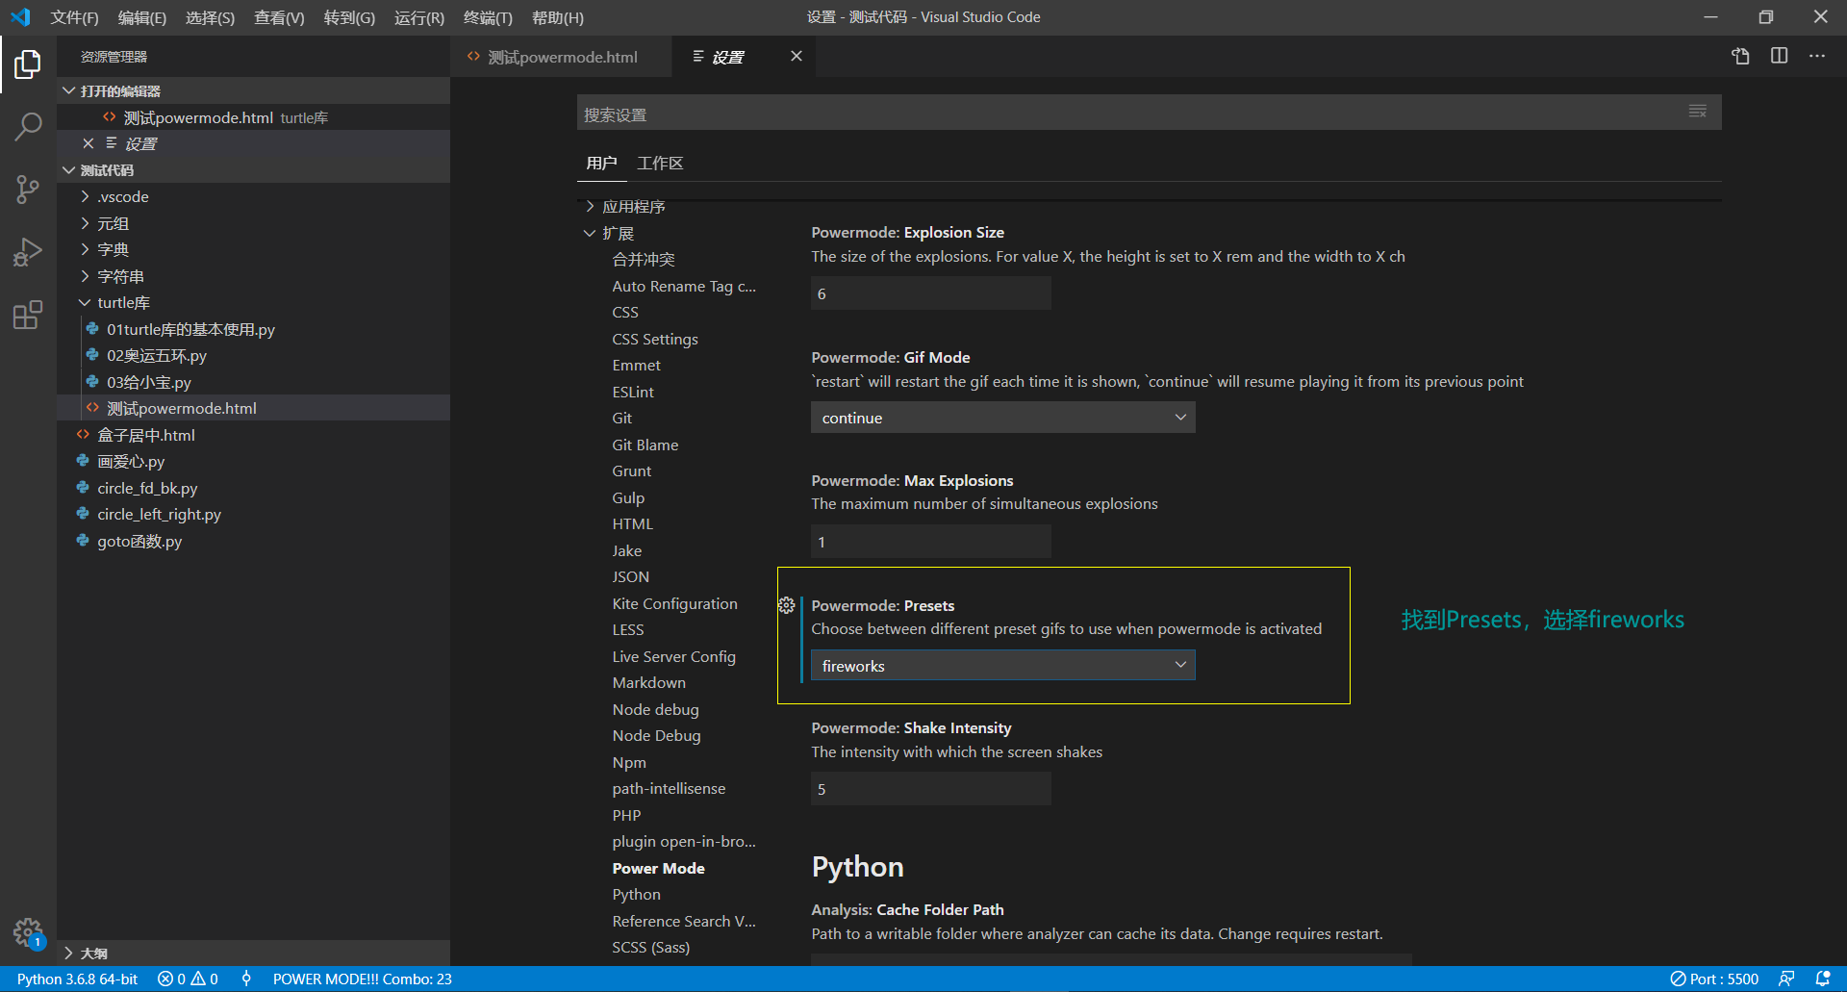The width and height of the screenshot is (1847, 992).
Task: Open the 终端(T) menu
Action: (x=488, y=17)
